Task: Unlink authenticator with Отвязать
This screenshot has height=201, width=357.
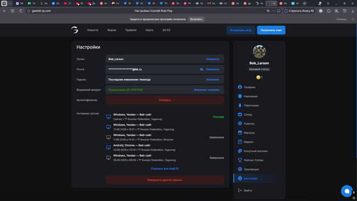Action: click(165, 100)
